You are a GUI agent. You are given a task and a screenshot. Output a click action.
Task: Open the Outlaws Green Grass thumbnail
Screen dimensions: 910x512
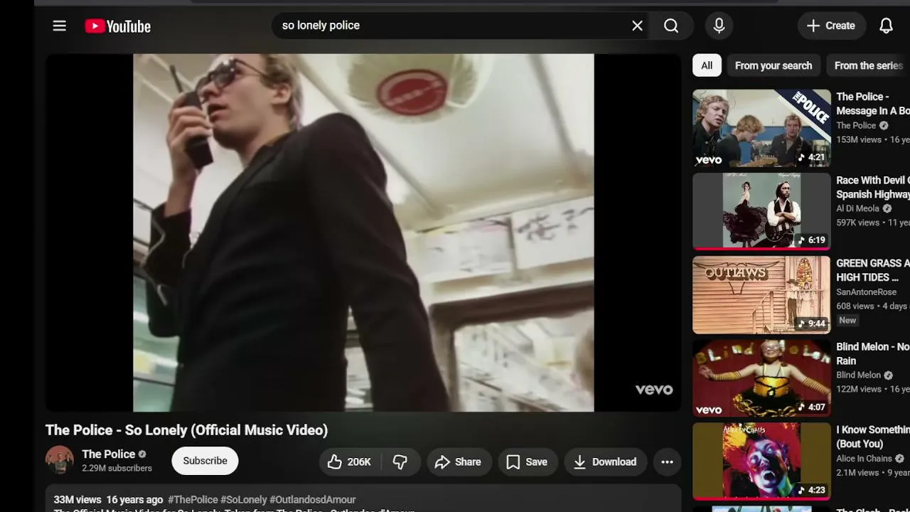pos(761,294)
